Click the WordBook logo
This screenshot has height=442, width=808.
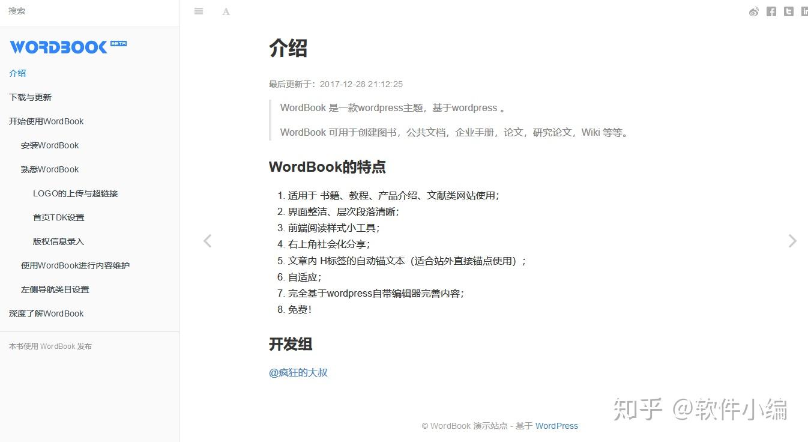pyautogui.click(x=68, y=47)
